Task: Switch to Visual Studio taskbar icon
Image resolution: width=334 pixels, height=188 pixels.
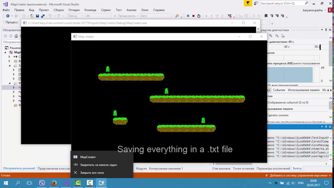Action: 66,183
